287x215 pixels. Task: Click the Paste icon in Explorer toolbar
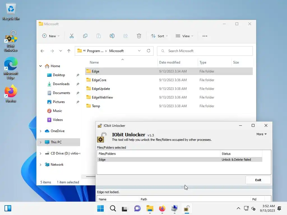(99, 36)
